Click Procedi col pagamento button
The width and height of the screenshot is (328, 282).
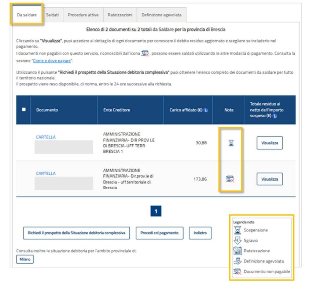click(x=159, y=233)
